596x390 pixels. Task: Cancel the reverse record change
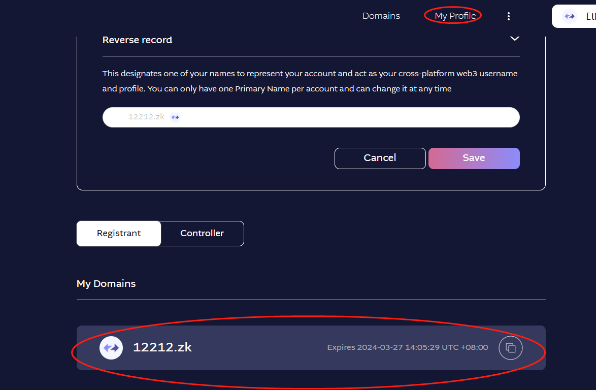[380, 158]
